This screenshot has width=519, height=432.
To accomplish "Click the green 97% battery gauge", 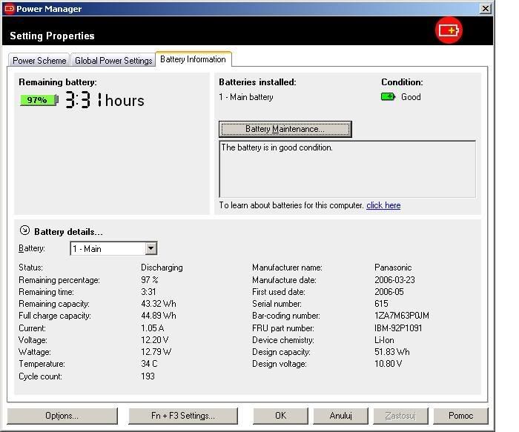I will click(x=38, y=100).
